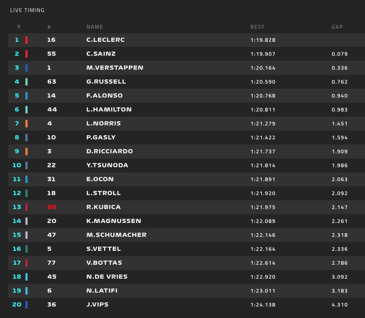Viewport: 365px width, 318px height.
Task: Click the NAME column header
Action: (95, 27)
